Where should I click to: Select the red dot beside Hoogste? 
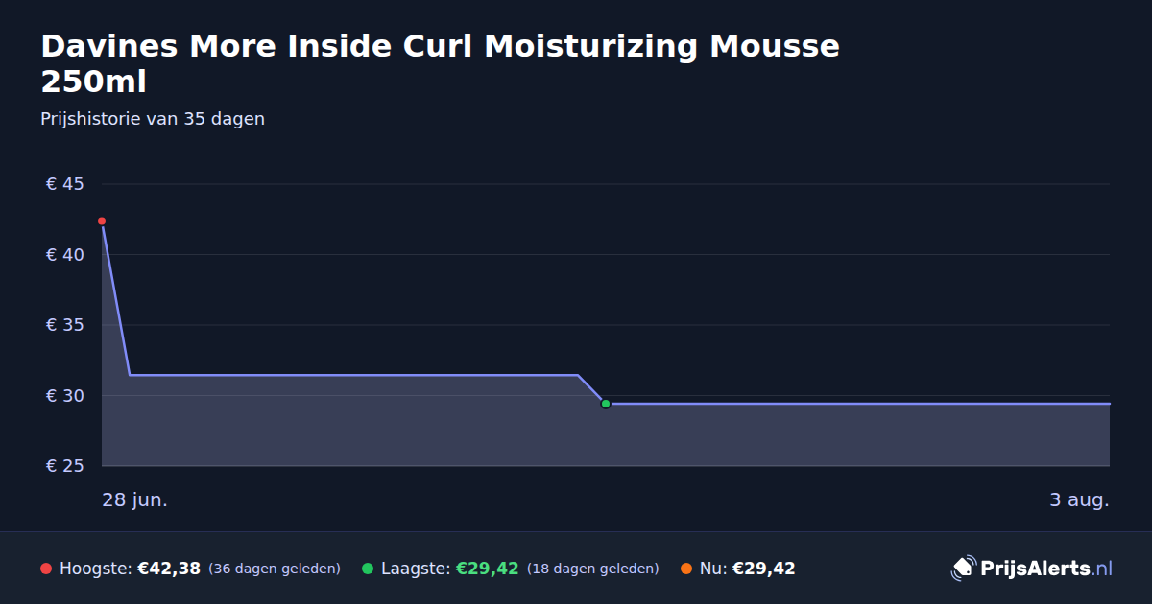[x=46, y=569]
